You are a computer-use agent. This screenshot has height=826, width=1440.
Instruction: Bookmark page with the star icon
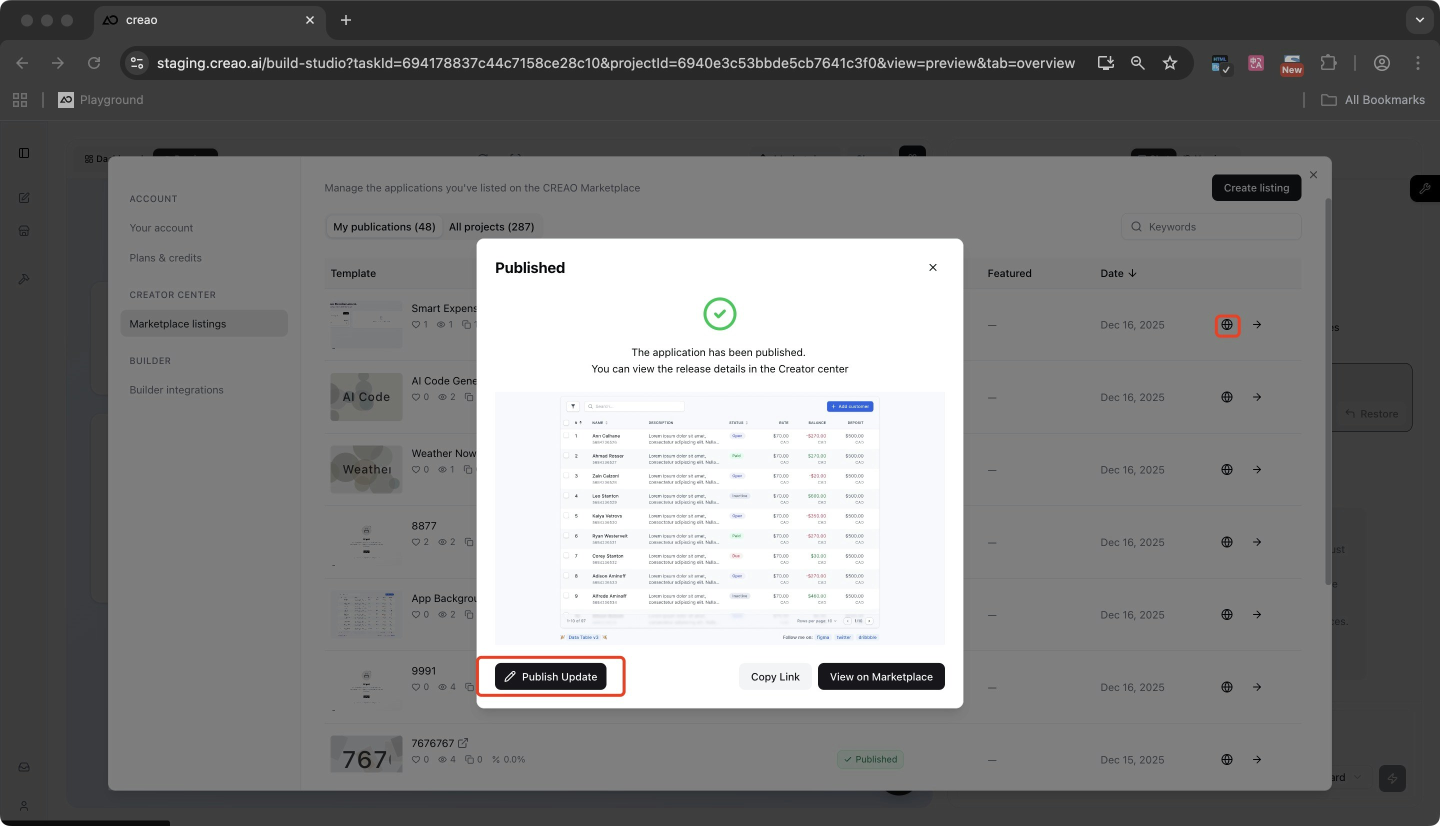pyautogui.click(x=1169, y=63)
